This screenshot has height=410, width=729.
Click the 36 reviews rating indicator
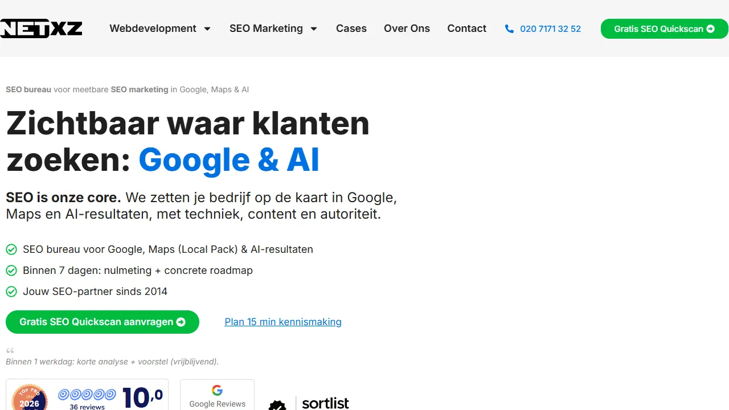pos(87,407)
